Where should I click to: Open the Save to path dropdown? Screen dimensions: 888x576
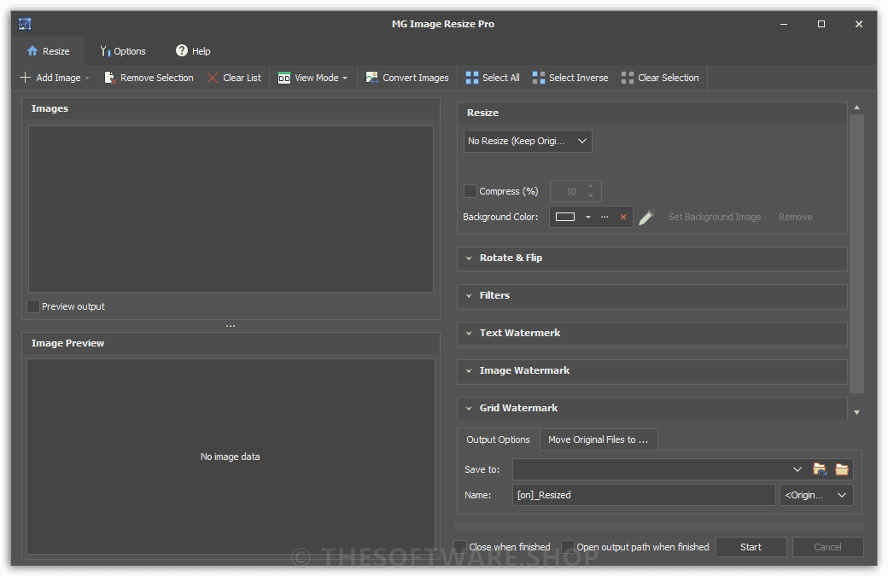pyautogui.click(x=797, y=469)
